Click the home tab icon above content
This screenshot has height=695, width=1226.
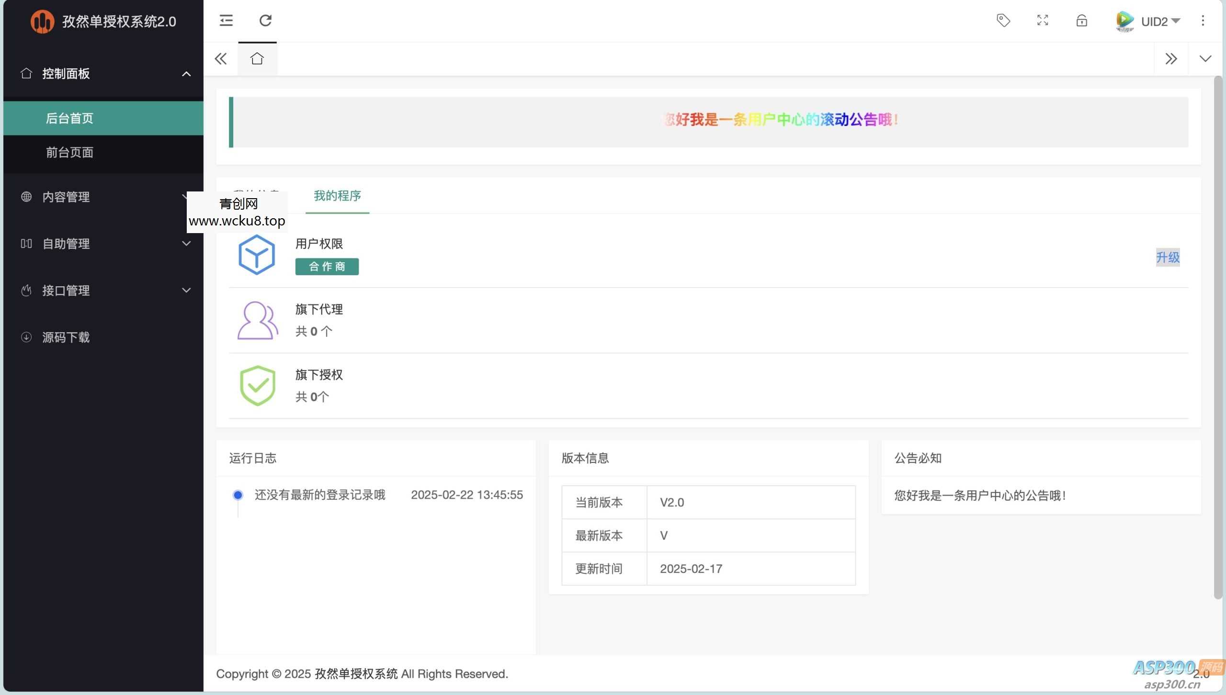coord(257,58)
